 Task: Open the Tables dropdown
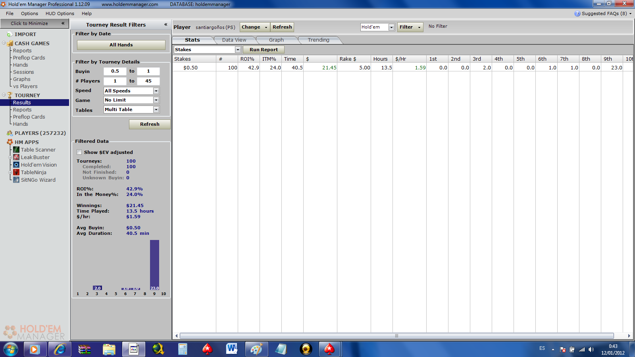(156, 109)
